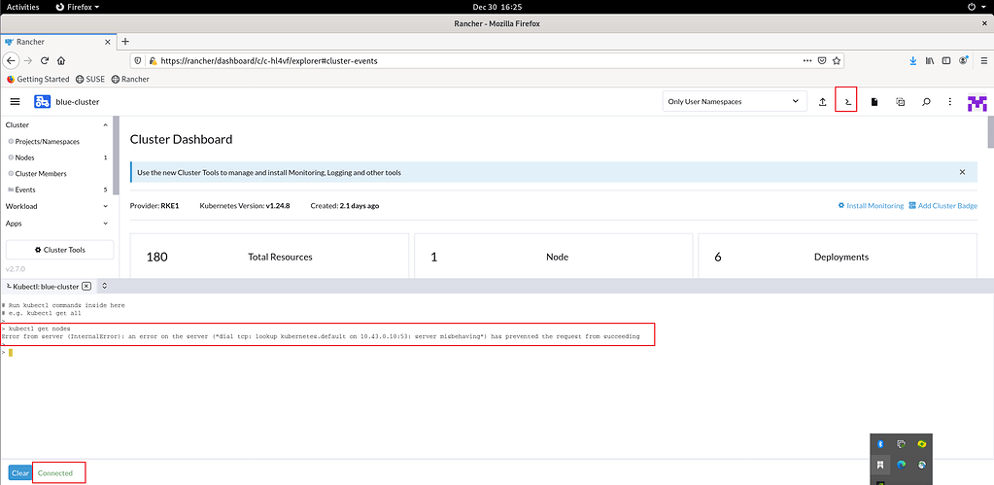Open the Only User Namespaces dropdown
The height and width of the screenshot is (485, 994).
(x=734, y=101)
